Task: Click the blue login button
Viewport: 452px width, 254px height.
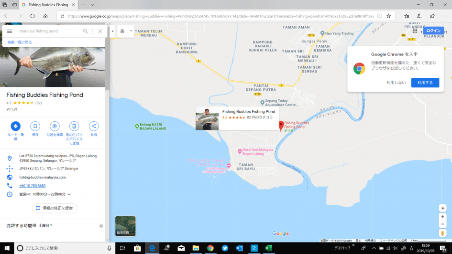Action: (x=433, y=31)
